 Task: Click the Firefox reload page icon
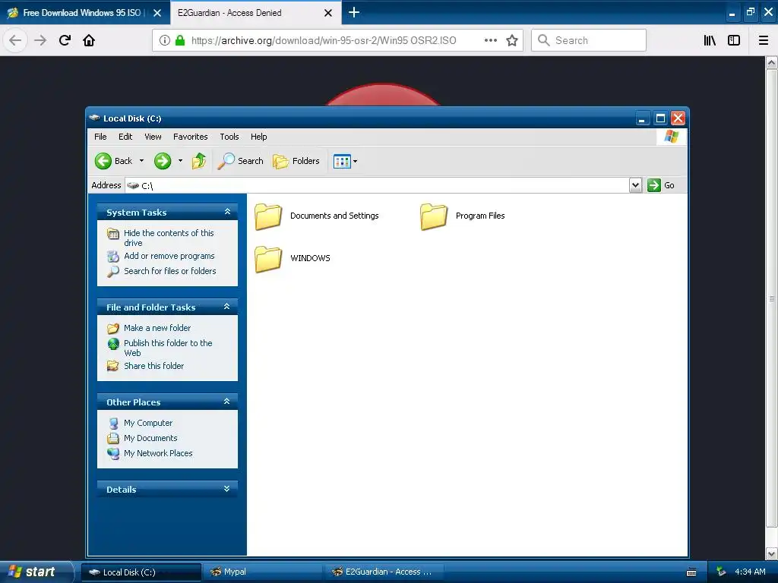click(x=65, y=40)
